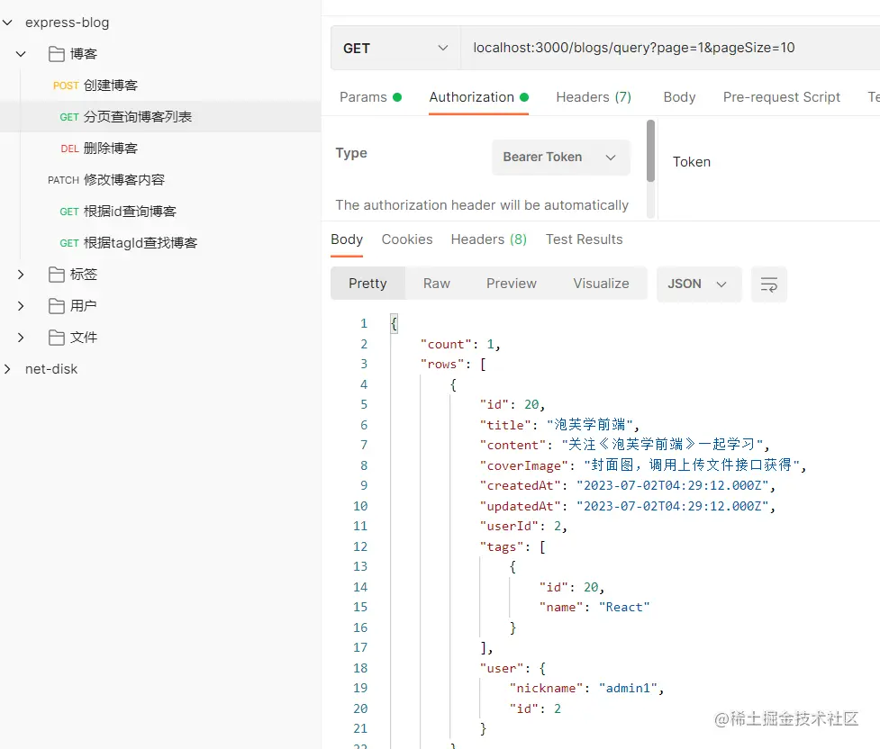Toggle the response word-wrap icon
Viewport: 880px width, 749px height.
[x=769, y=284]
